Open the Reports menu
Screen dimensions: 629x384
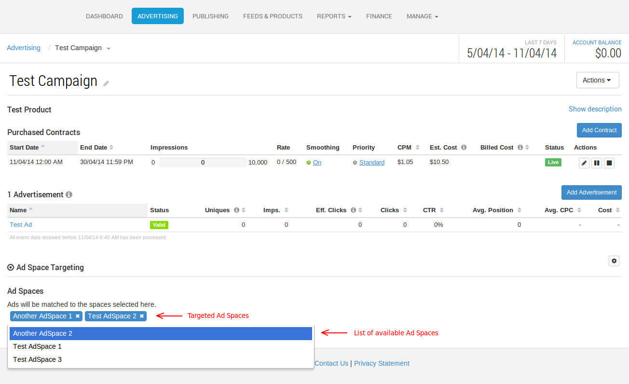[334, 16]
